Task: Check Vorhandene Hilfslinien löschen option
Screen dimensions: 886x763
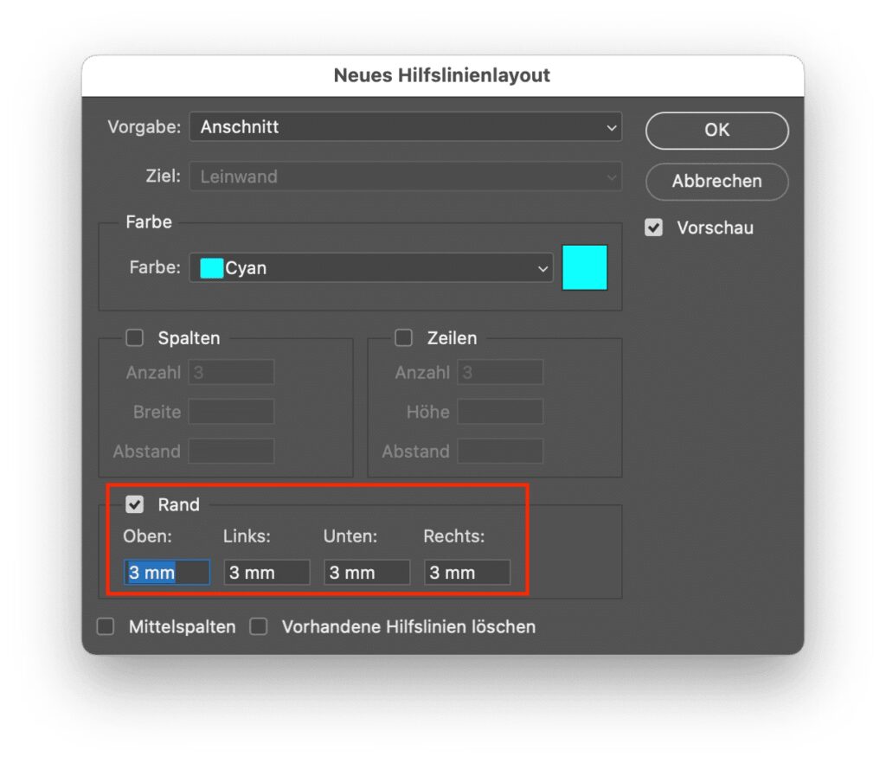Action: (x=259, y=627)
